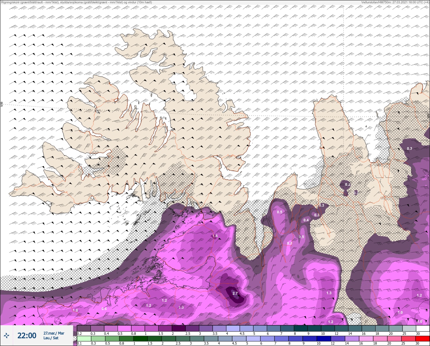
Task: Click the 'Rigning/skúrir' map title text
Action: 76,2
